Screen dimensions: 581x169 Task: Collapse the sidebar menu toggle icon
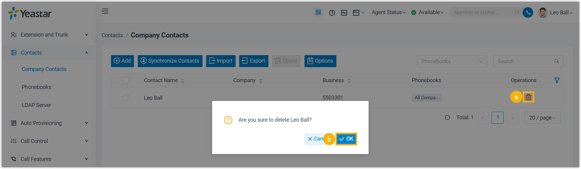[x=105, y=11]
